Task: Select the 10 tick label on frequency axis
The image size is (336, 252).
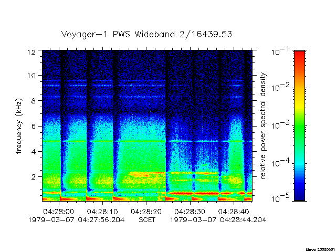Action: (31, 76)
